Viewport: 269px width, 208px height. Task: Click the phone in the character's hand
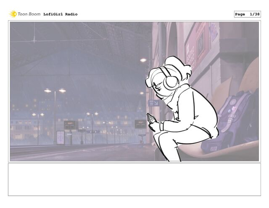click(x=151, y=118)
